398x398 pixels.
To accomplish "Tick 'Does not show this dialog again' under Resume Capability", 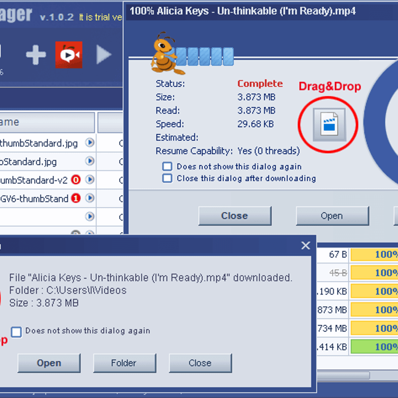I will click(x=167, y=166).
